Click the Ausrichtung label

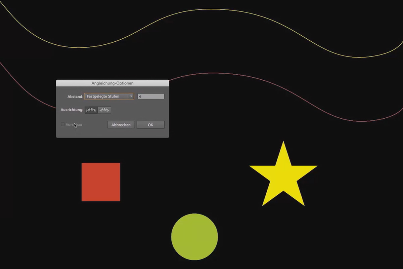coord(72,110)
